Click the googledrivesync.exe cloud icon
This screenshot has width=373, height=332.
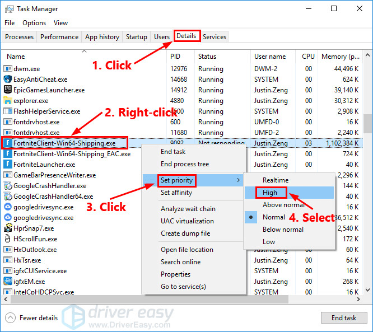click(8, 207)
